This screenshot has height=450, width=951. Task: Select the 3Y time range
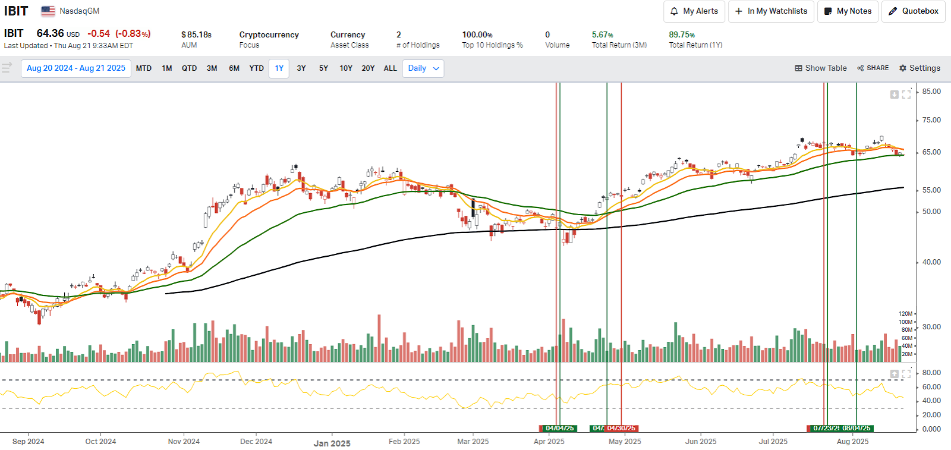301,68
